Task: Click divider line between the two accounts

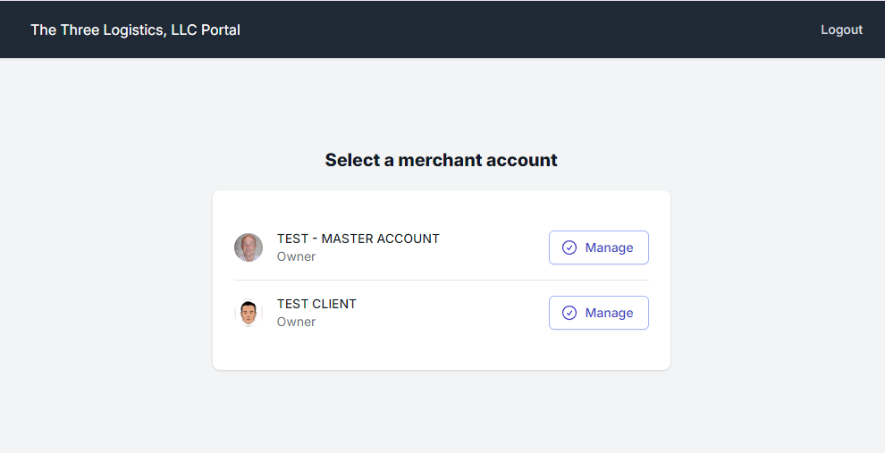Action: click(x=441, y=280)
